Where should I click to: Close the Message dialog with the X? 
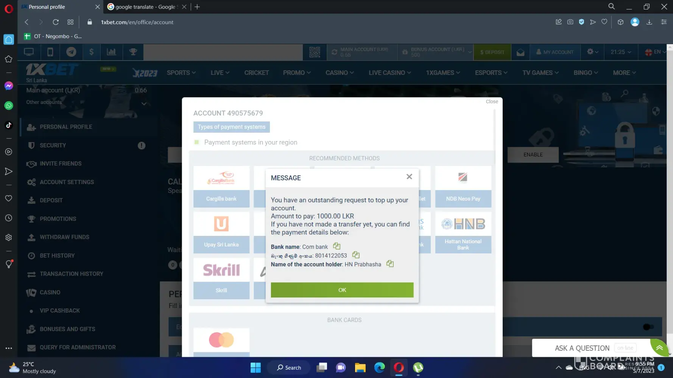pos(409,177)
